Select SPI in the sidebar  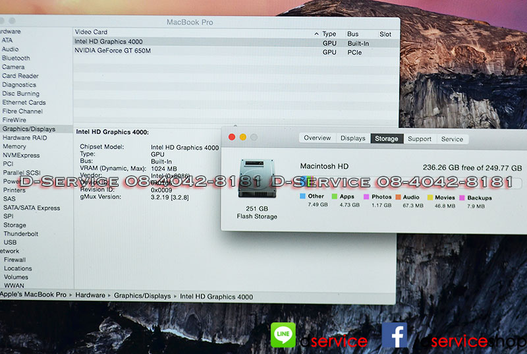pyautogui.click(x=9, y=216)
